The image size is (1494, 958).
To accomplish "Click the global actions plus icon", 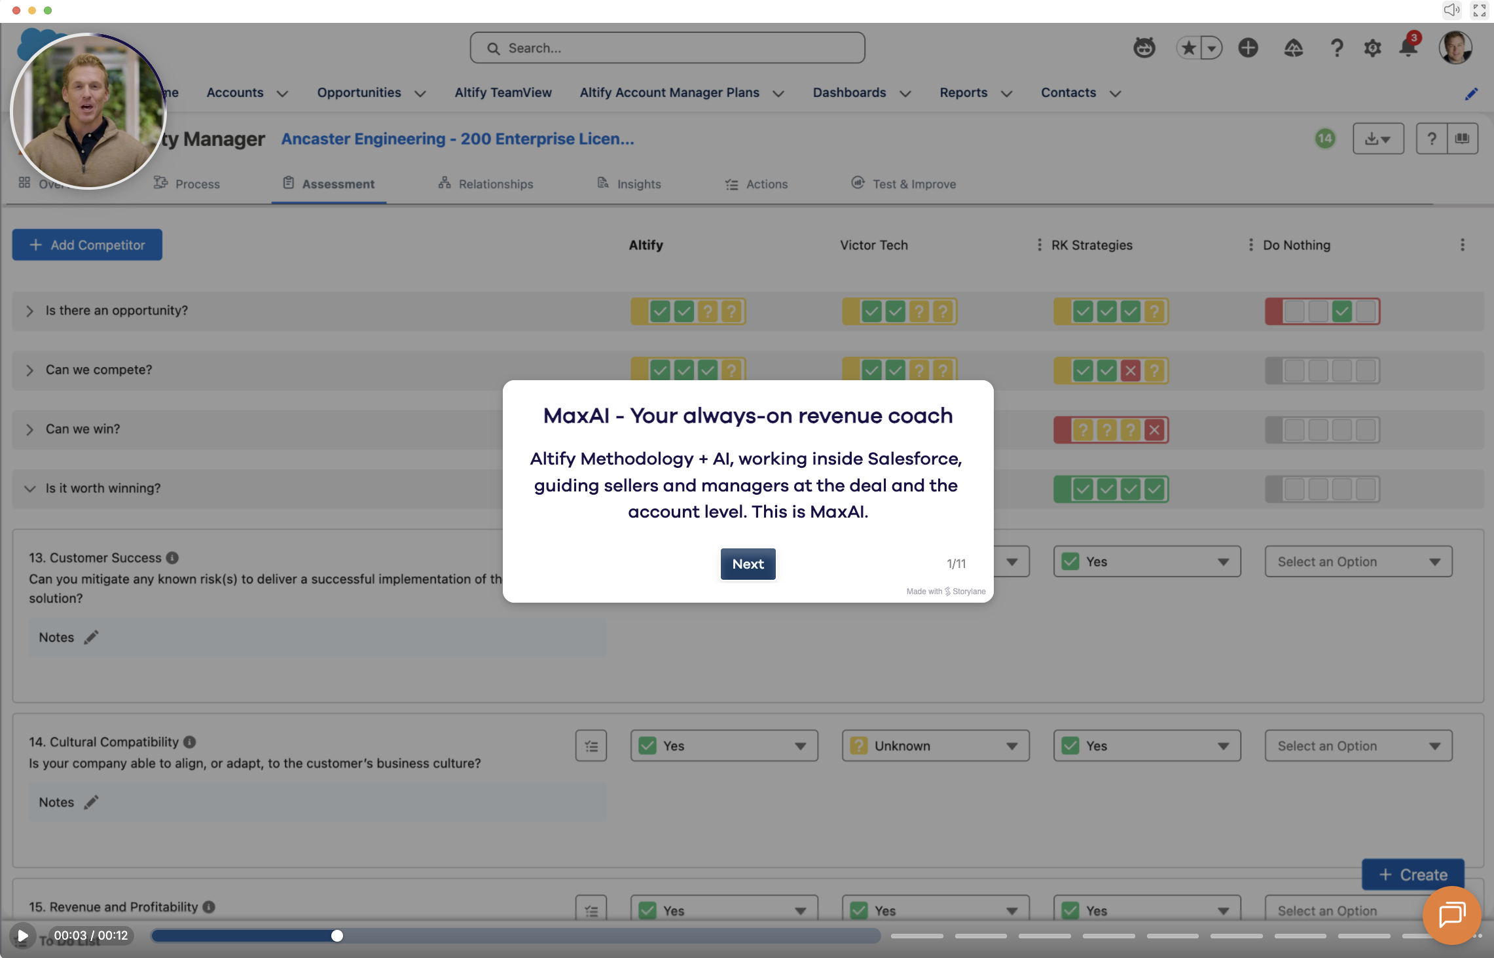I will coord(1248,48).
